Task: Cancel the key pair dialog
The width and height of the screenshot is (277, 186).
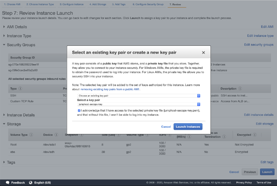Action: (166, 127)
